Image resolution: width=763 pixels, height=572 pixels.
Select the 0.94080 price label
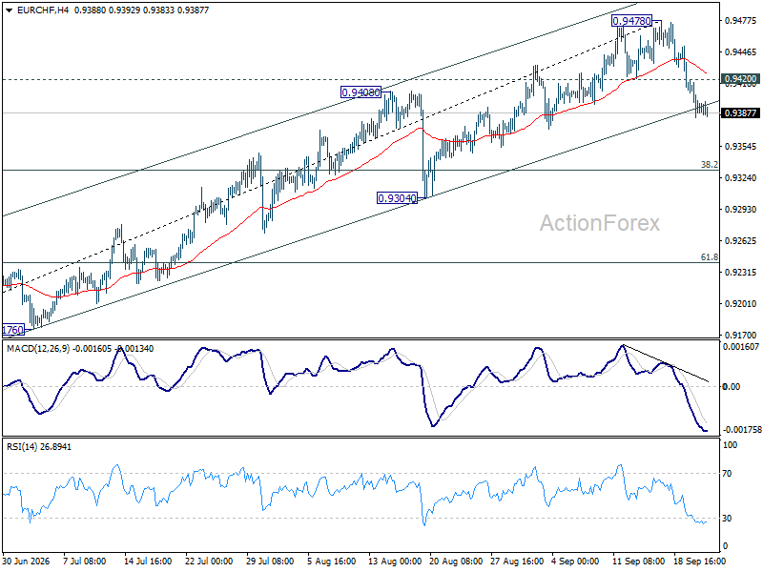[361, 92]
